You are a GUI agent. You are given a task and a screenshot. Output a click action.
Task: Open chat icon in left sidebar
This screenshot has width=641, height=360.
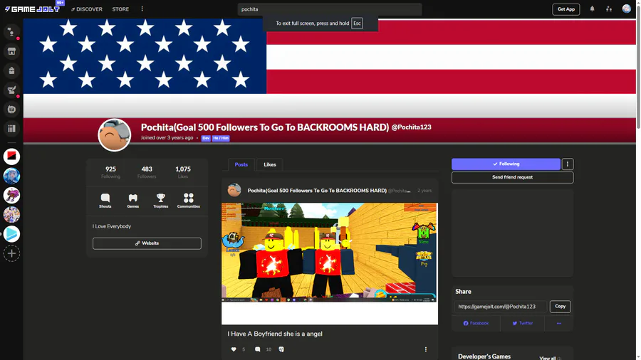click(11, 32)
